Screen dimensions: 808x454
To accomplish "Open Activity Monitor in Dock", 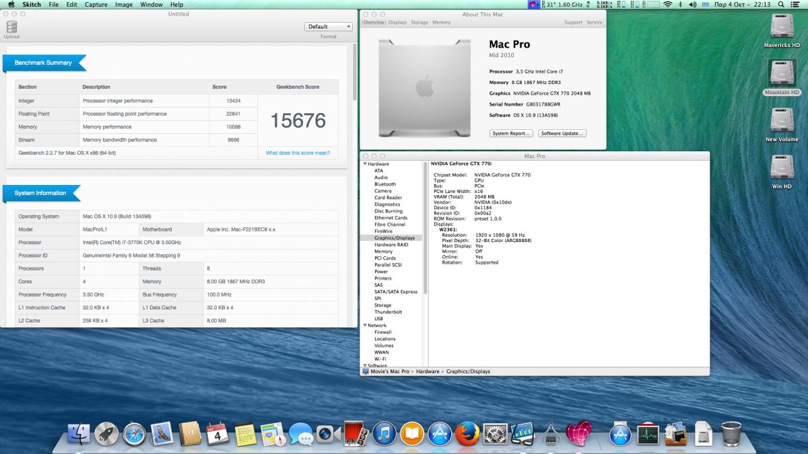I will 648,434.
